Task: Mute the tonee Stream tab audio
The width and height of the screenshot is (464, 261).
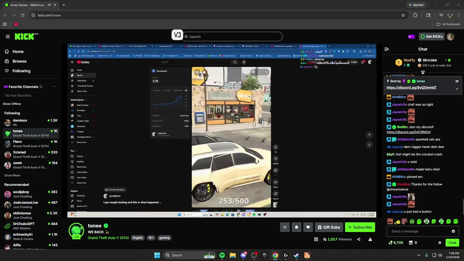Action: click(49, 5)
